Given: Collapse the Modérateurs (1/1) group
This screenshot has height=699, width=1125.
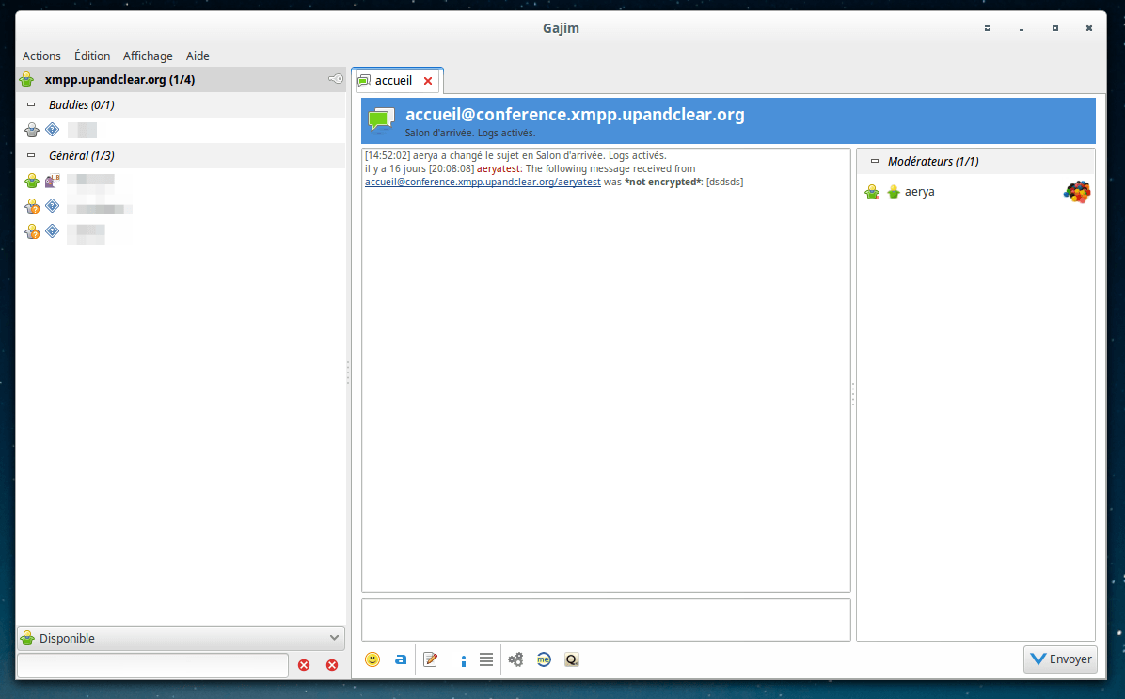Looking at the screenshot, I should 875,162.
